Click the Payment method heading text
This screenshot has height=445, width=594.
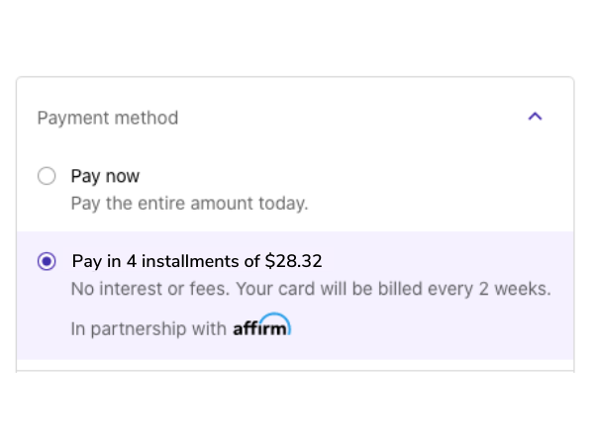(108, 118)
